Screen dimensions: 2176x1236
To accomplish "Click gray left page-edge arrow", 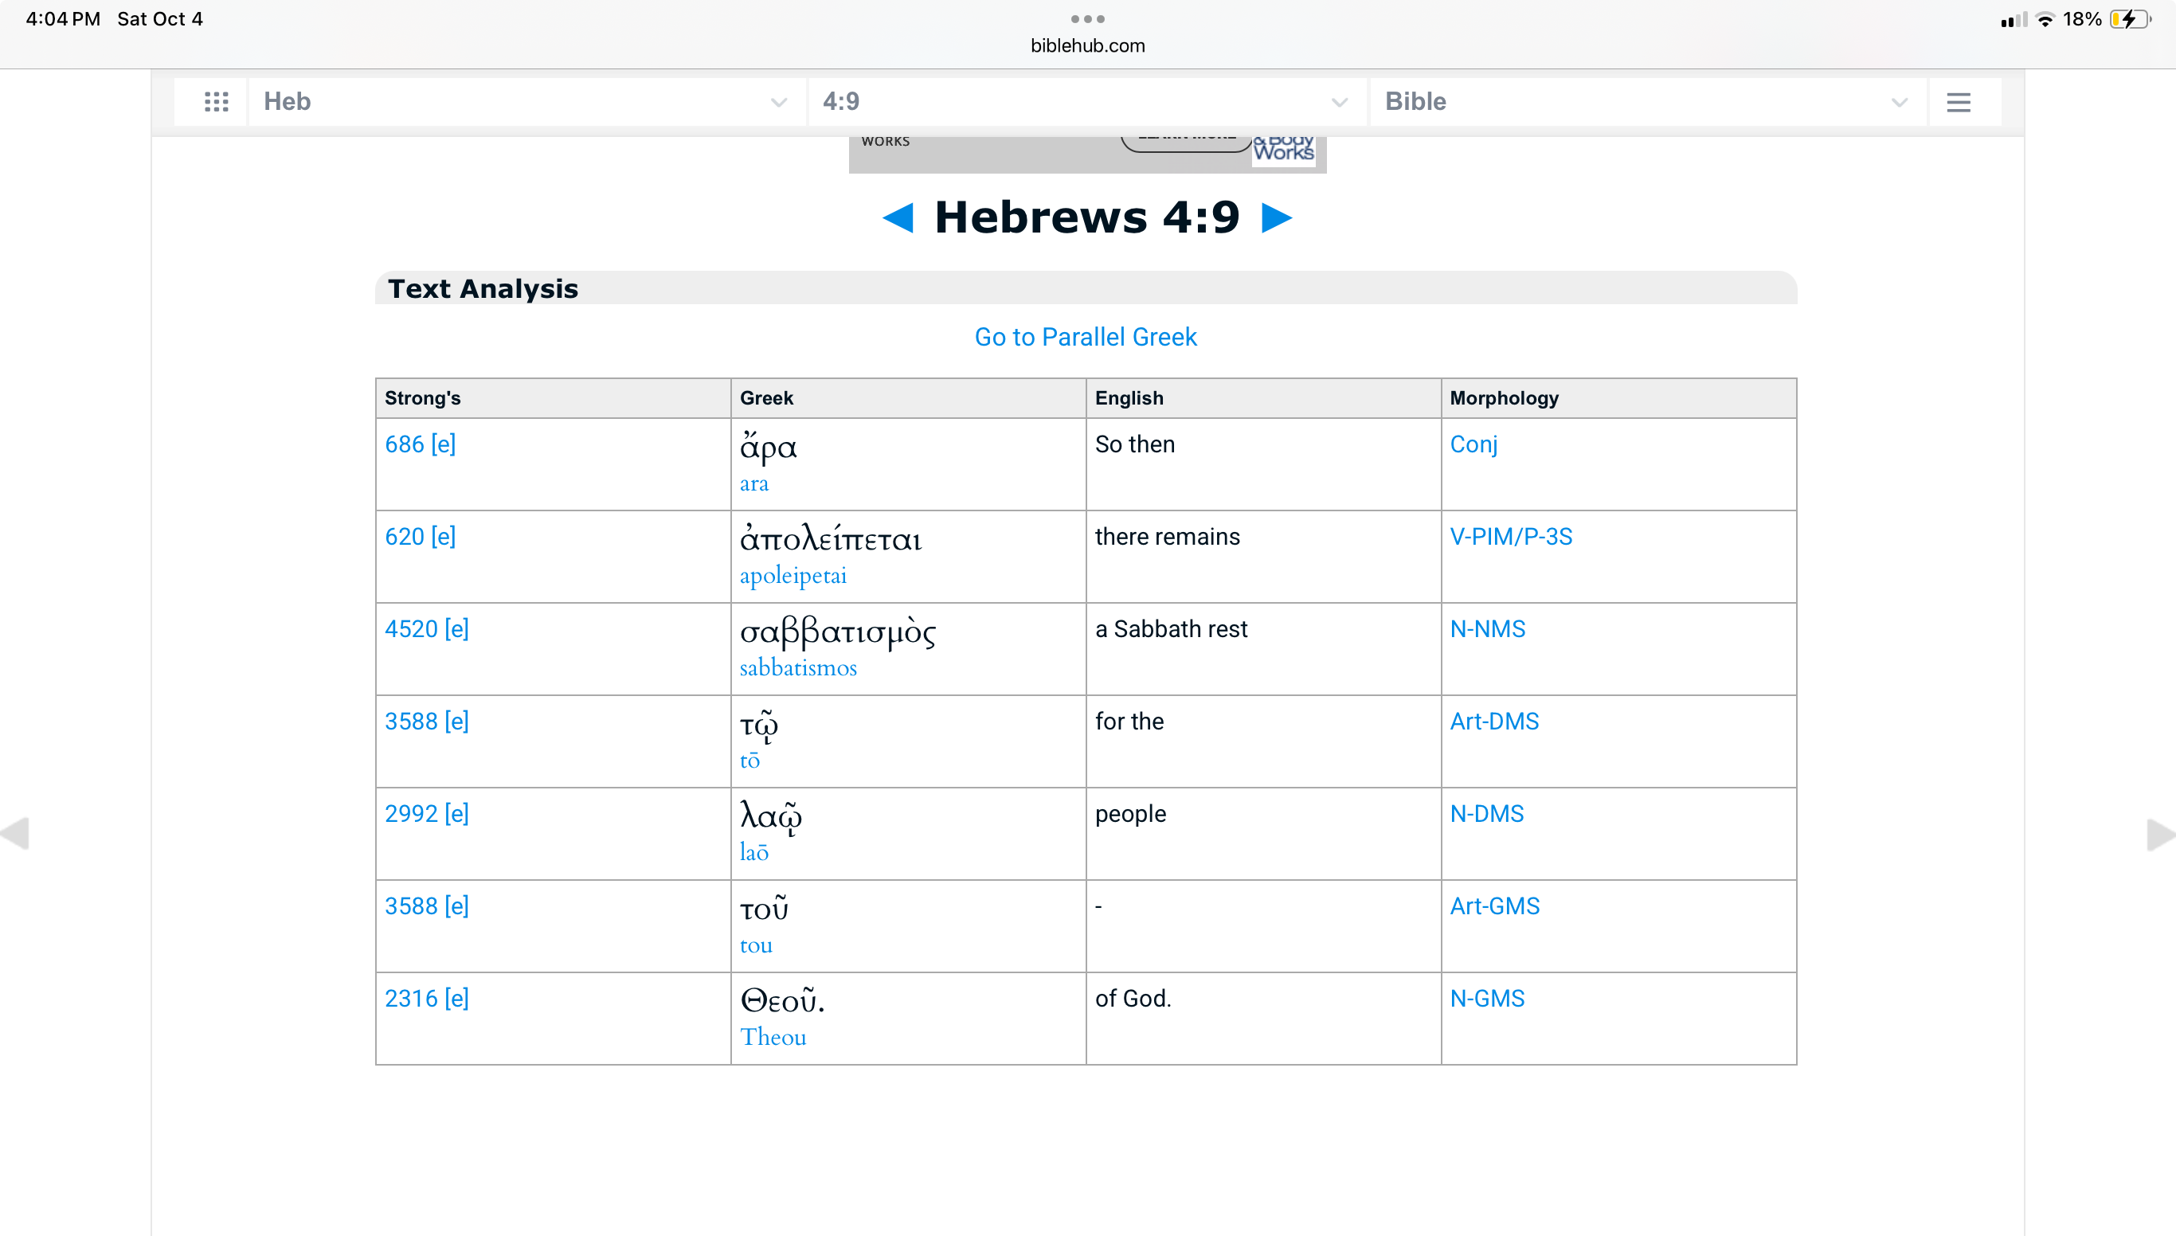I will tap(16, 833).
